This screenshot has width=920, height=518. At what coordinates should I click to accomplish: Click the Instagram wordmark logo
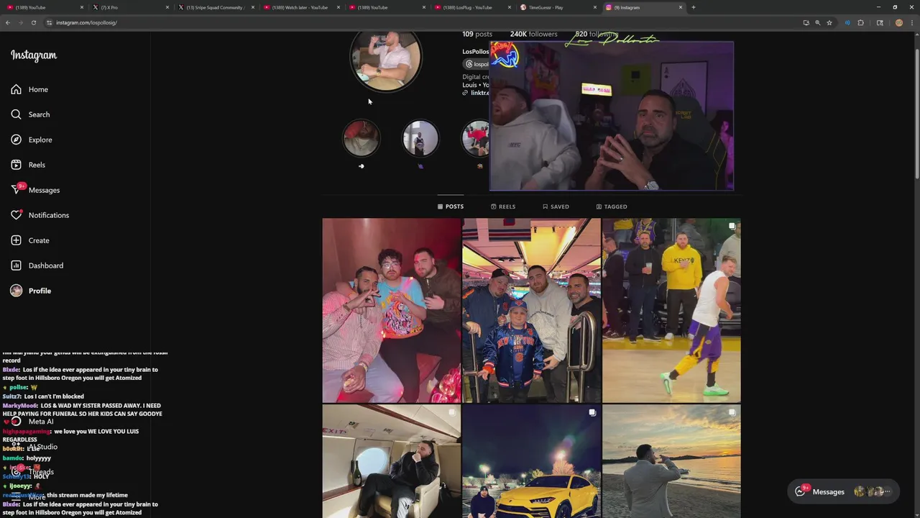(34, 55)
